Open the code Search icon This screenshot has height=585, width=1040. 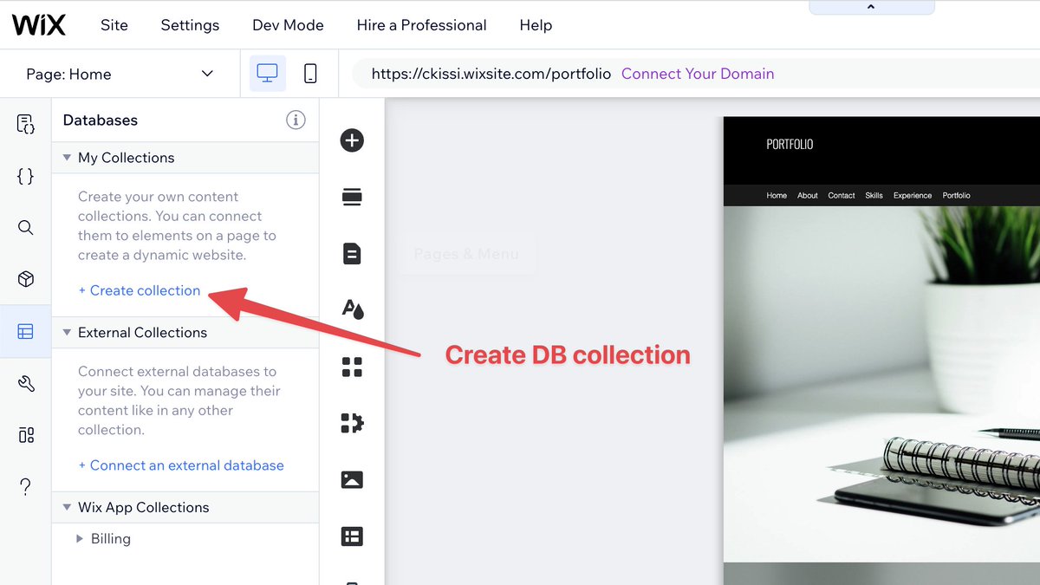[26, 228]
